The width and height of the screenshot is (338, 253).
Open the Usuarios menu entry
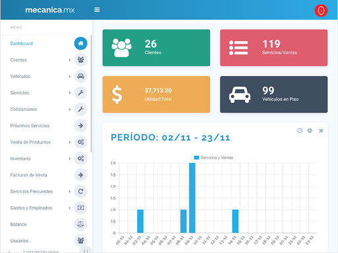[x=19, y=240]
